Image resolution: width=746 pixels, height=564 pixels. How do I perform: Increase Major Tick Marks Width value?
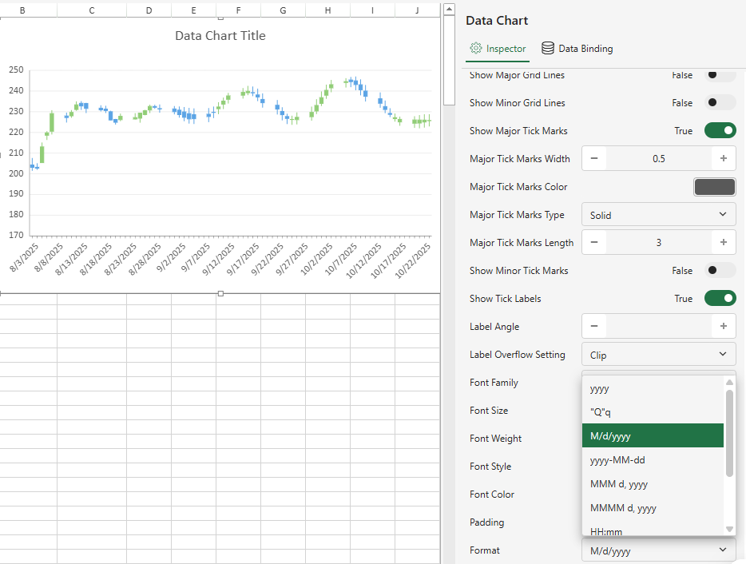(723, 158)
